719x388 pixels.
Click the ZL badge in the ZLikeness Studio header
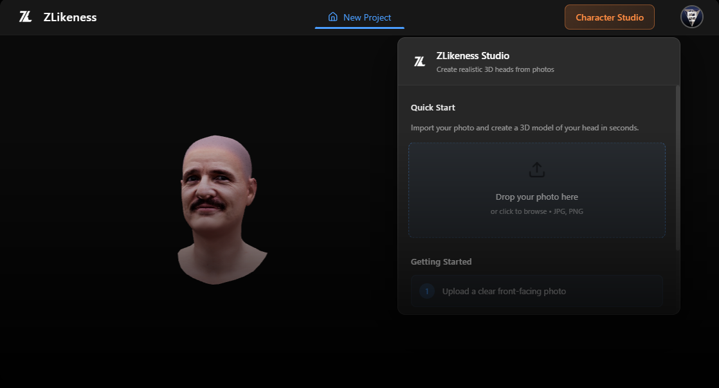click(420, 61)
